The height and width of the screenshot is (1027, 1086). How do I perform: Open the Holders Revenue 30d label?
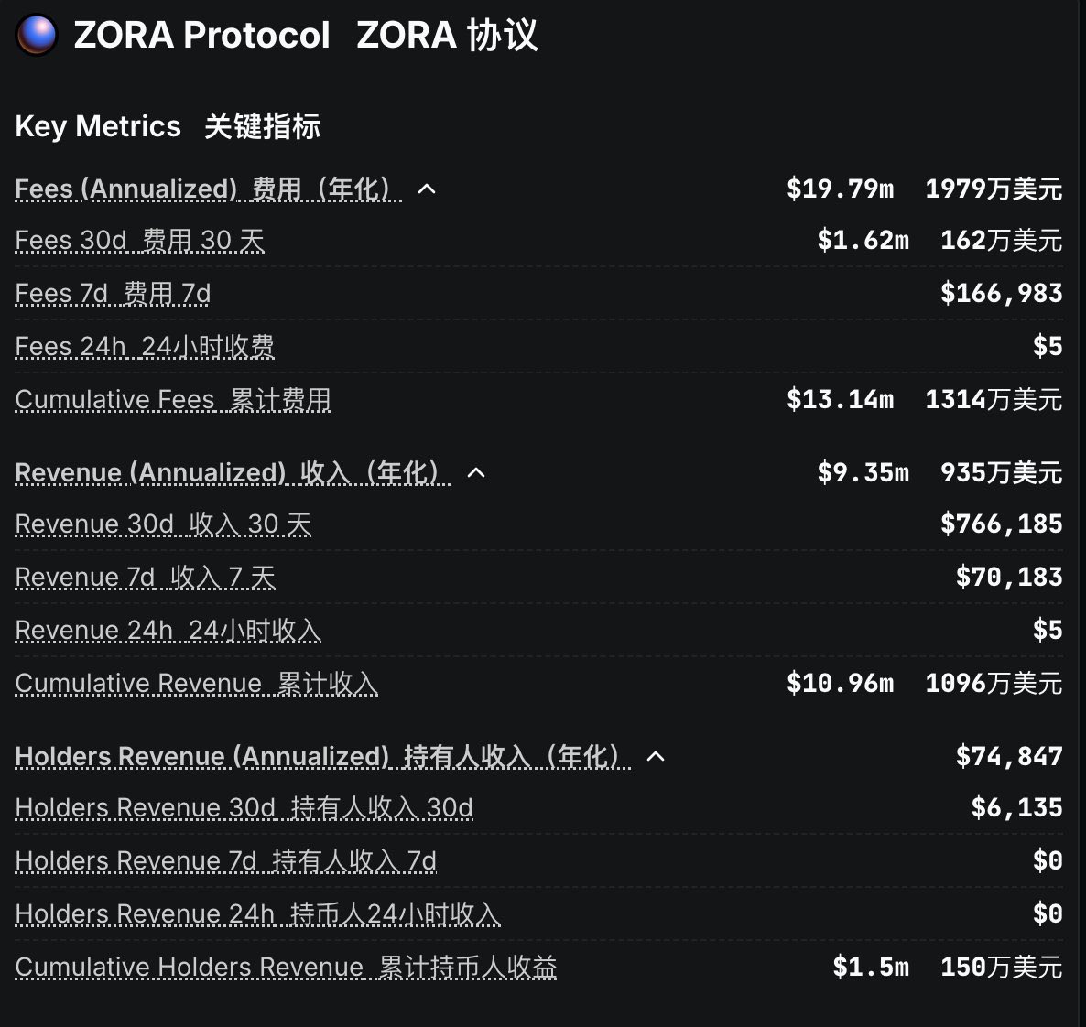[x=244, y=808]
